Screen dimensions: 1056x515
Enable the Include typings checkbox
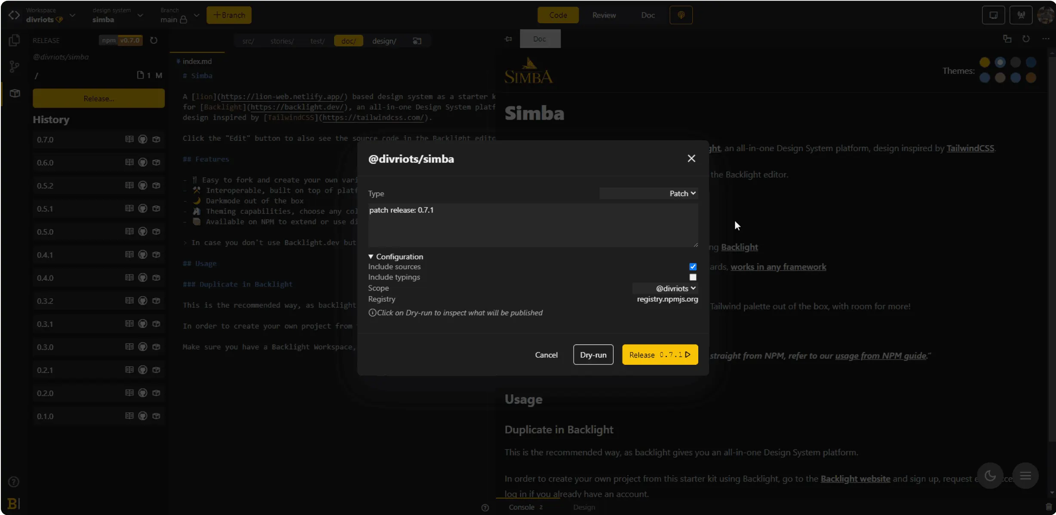[693, 277]
